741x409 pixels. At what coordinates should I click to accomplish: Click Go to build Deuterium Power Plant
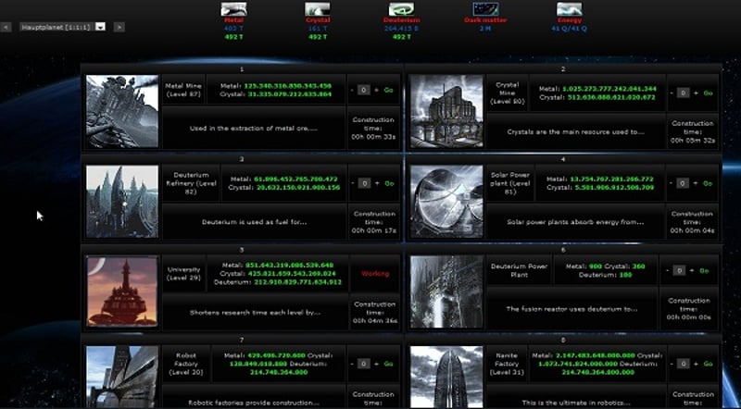704,270
